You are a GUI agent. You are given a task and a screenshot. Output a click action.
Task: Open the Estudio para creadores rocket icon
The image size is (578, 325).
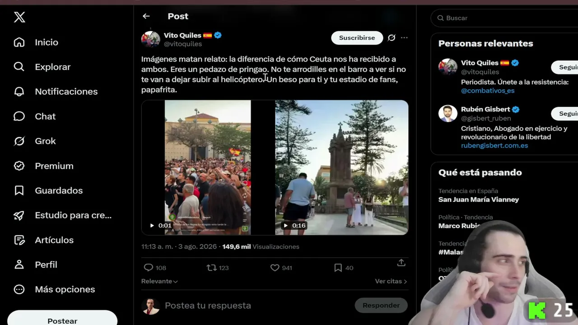click(x=19, y=215)
